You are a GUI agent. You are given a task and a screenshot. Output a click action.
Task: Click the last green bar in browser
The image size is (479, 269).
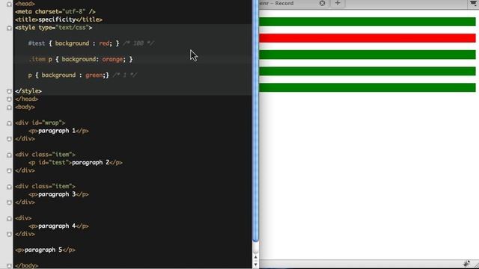coord(367,87)
